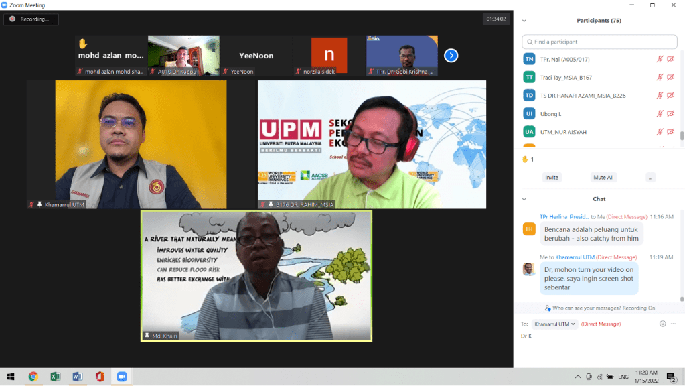Click the Invite button

coord(552,178)
